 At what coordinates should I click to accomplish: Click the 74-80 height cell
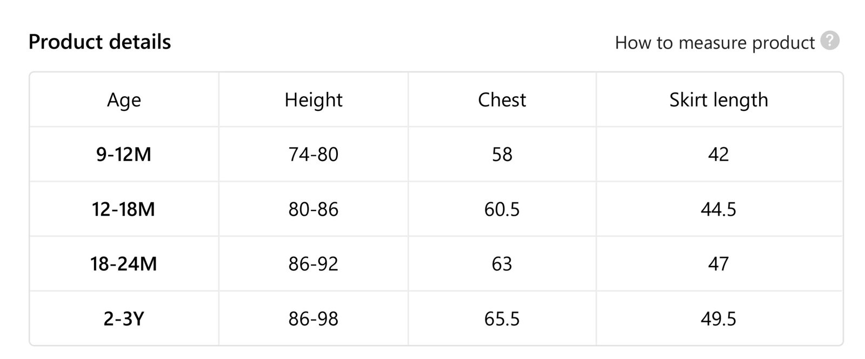tap(314, 155)
